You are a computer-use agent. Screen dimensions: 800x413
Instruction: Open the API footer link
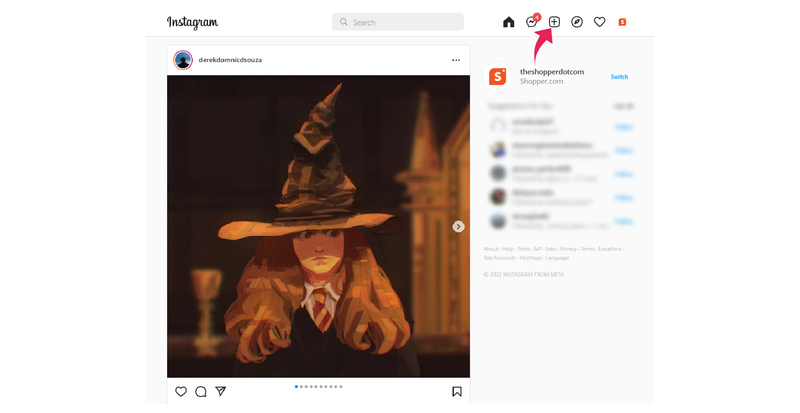click(538, 249)
